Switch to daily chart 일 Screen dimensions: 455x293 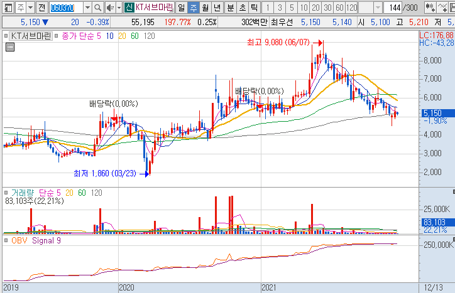click(182, 8)
